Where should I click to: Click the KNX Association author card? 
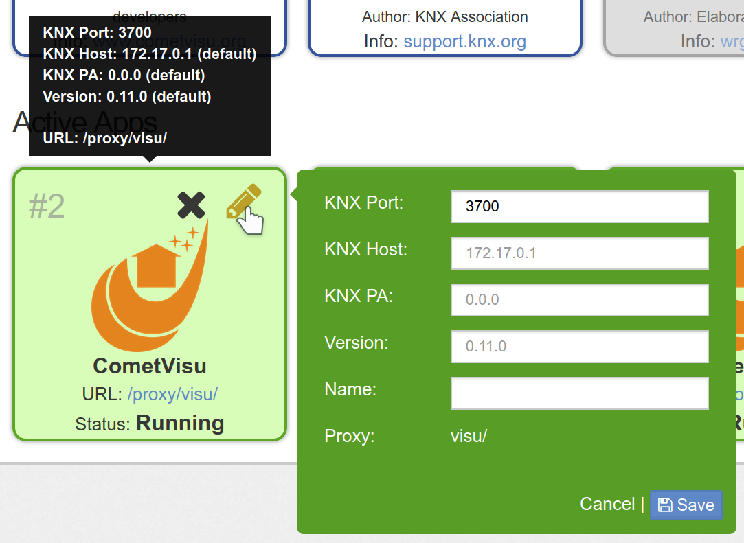[x=445, y=28]
